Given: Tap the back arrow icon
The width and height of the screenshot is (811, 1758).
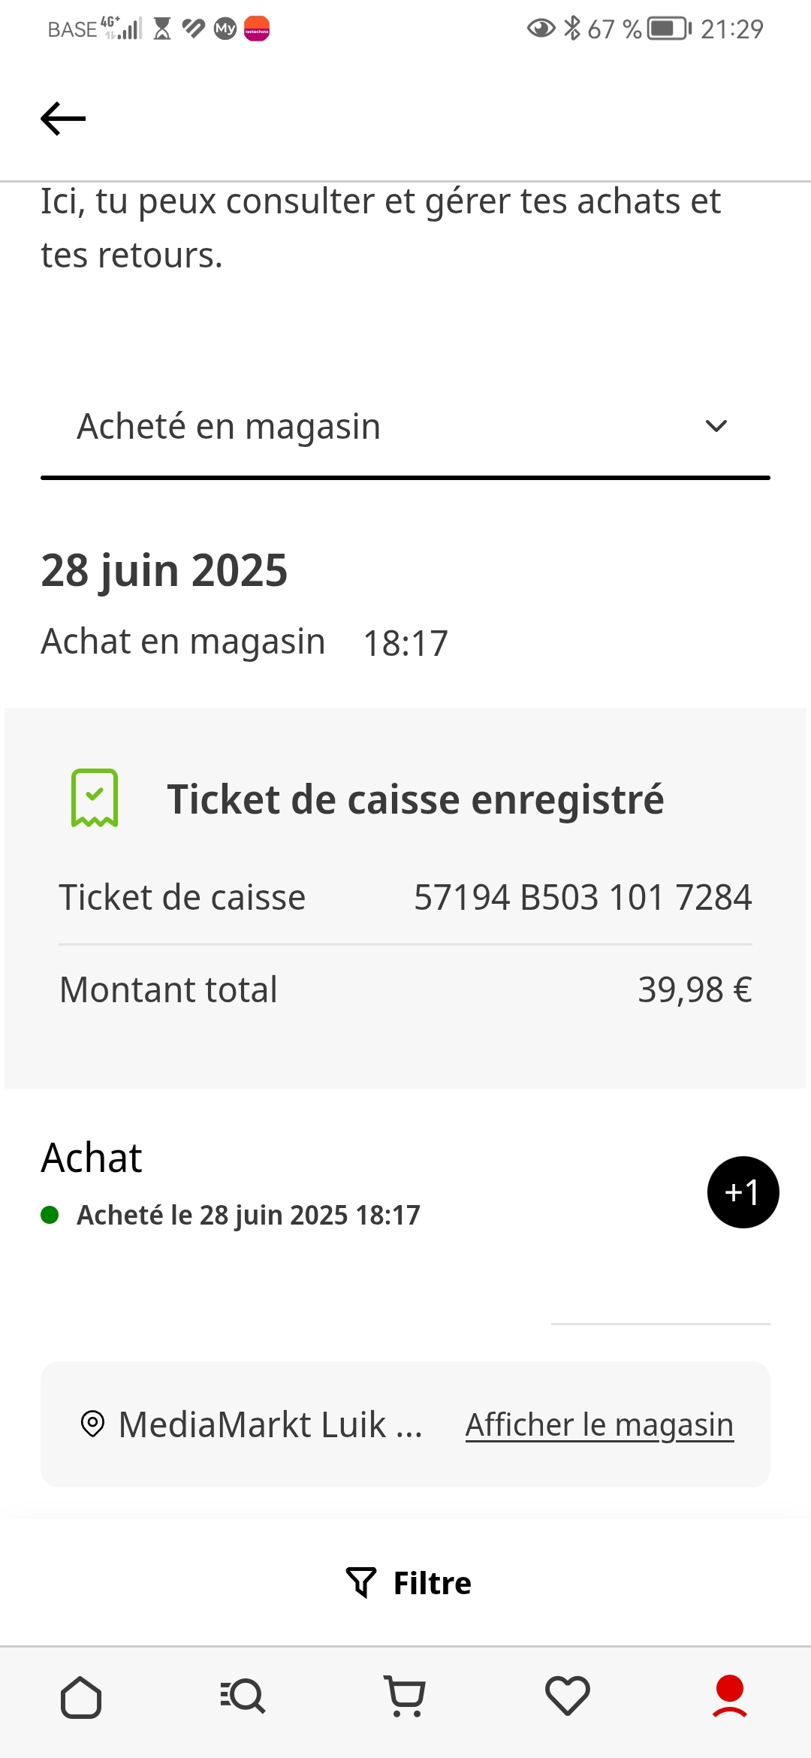Looking at the screenshot, I should click(x=63, y=119).
